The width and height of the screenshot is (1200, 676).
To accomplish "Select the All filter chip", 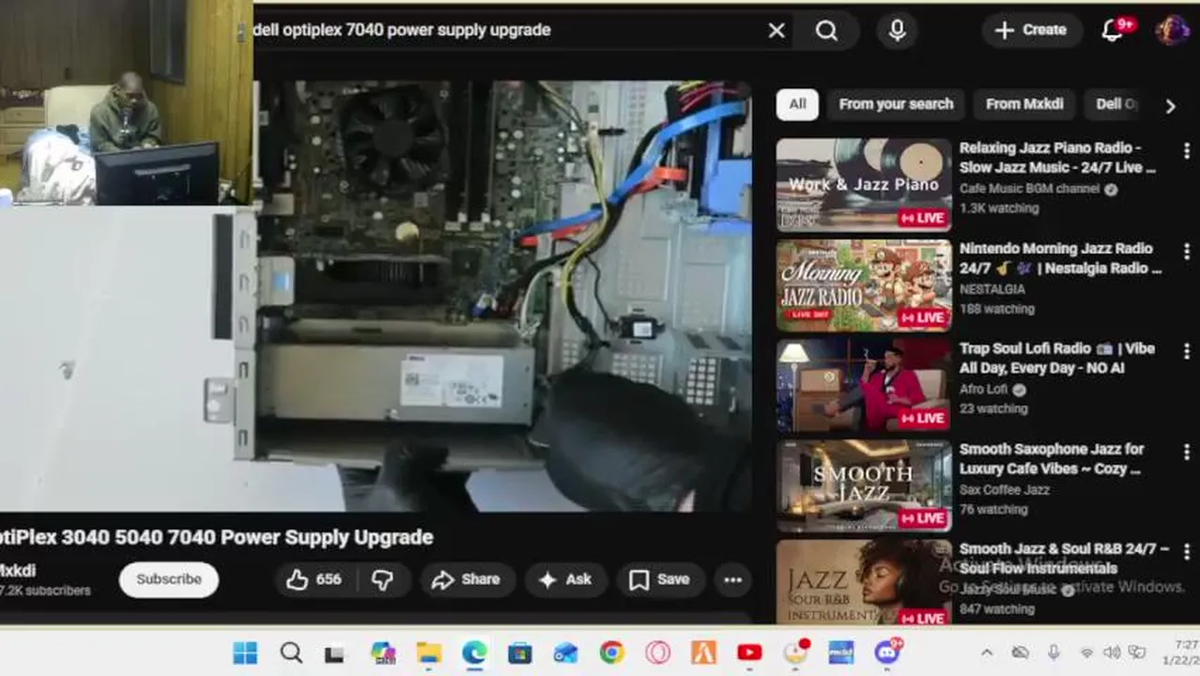I will pyautogui.click(x=797, y=104).
